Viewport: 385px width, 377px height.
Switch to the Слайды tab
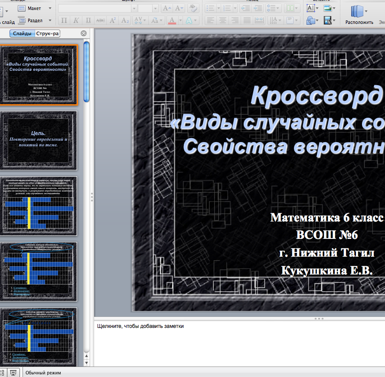(22, 33)
